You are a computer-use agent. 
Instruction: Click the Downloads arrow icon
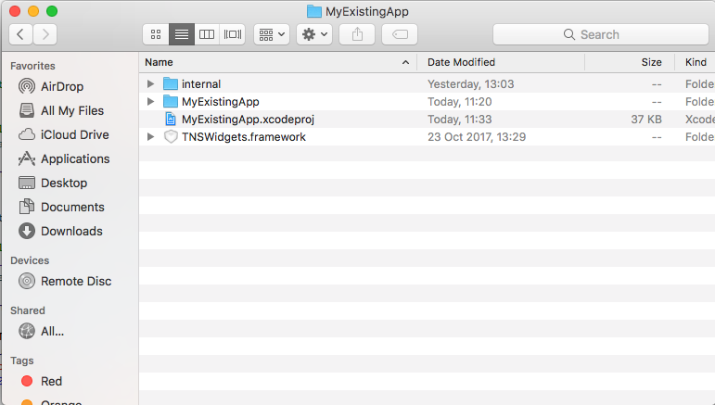[27, 231]
